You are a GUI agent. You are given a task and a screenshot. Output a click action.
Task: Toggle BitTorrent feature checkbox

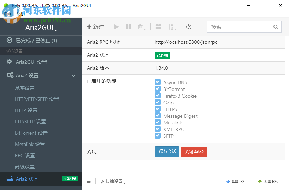[x=157, y=89]
